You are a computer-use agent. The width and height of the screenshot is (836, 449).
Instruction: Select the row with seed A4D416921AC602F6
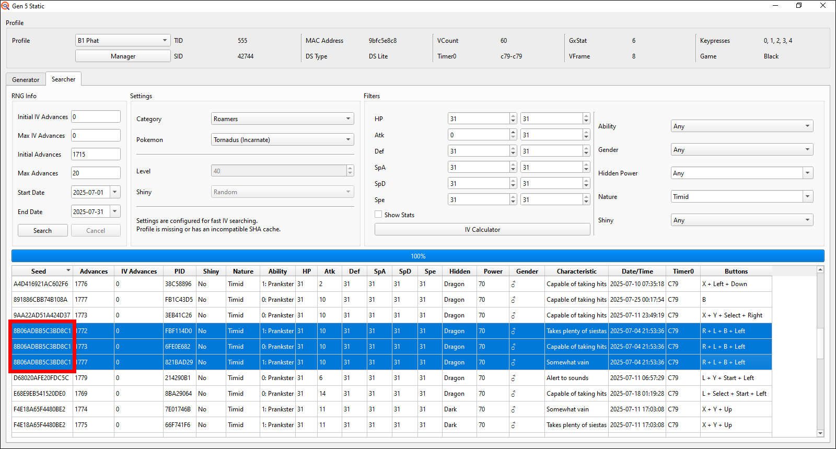(x=41, y=284)
